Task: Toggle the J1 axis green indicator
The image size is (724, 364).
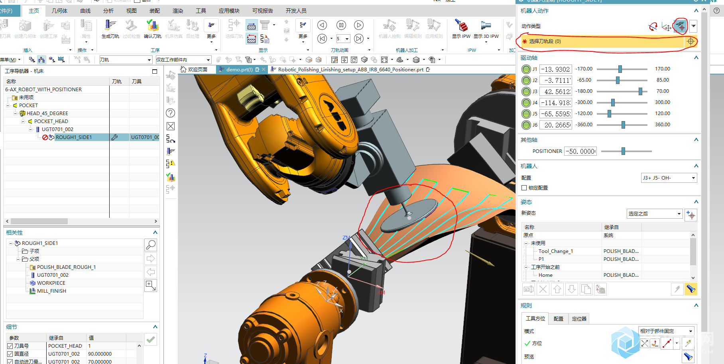Action: point(526,69)
